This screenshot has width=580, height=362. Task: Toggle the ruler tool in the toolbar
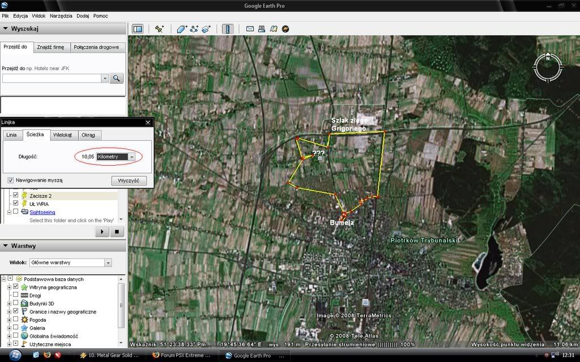(x=228, y=29)
